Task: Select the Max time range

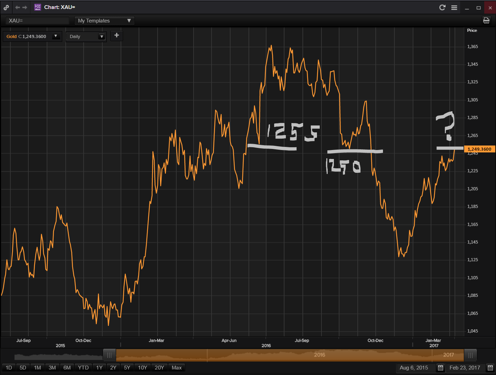Action: click(x=177, y=368)
